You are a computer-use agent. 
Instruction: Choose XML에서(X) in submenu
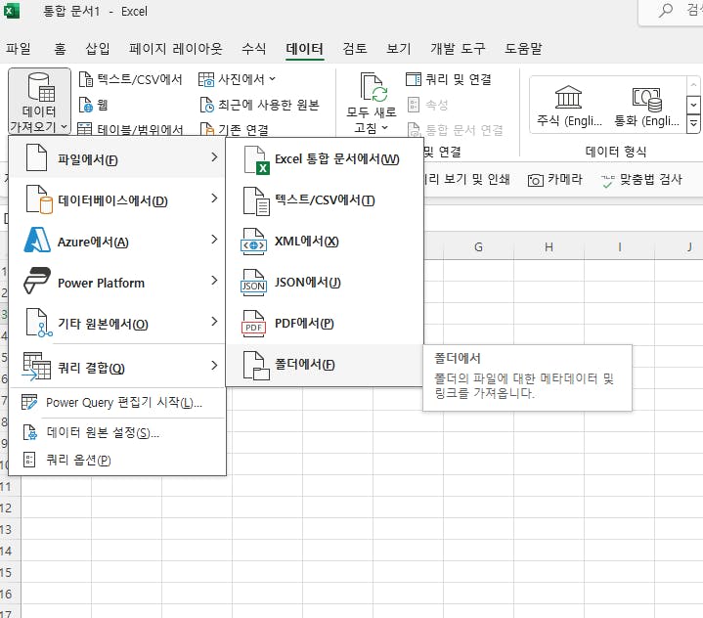tap(325, 242)
